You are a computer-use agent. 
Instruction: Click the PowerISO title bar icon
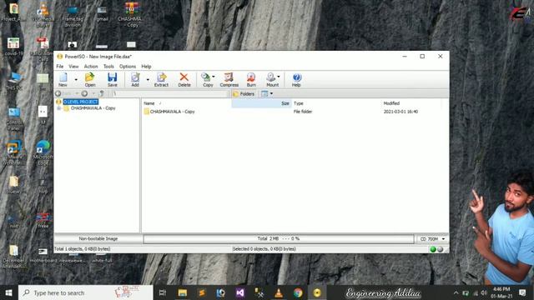[x=60, y=57]
